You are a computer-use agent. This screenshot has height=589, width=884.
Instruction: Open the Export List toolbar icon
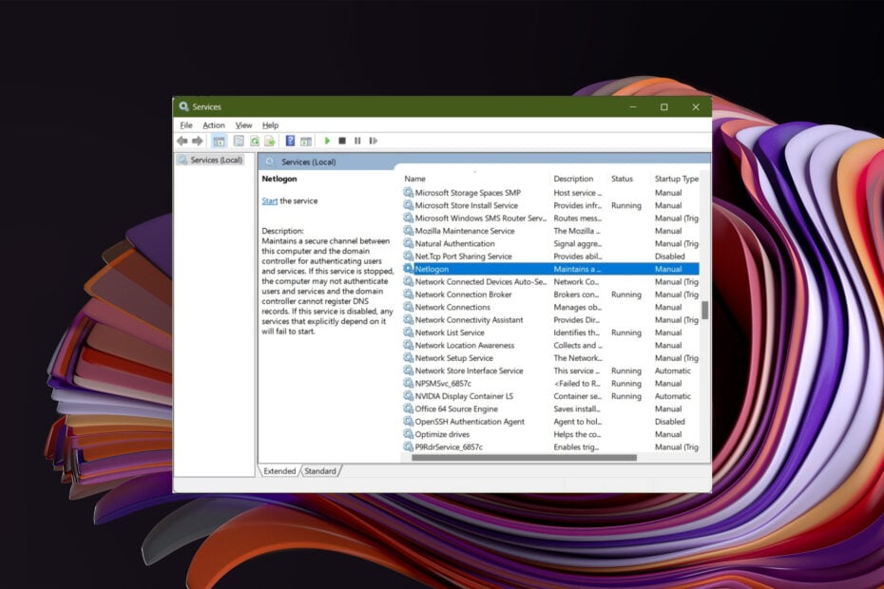[x=271, y=141]
